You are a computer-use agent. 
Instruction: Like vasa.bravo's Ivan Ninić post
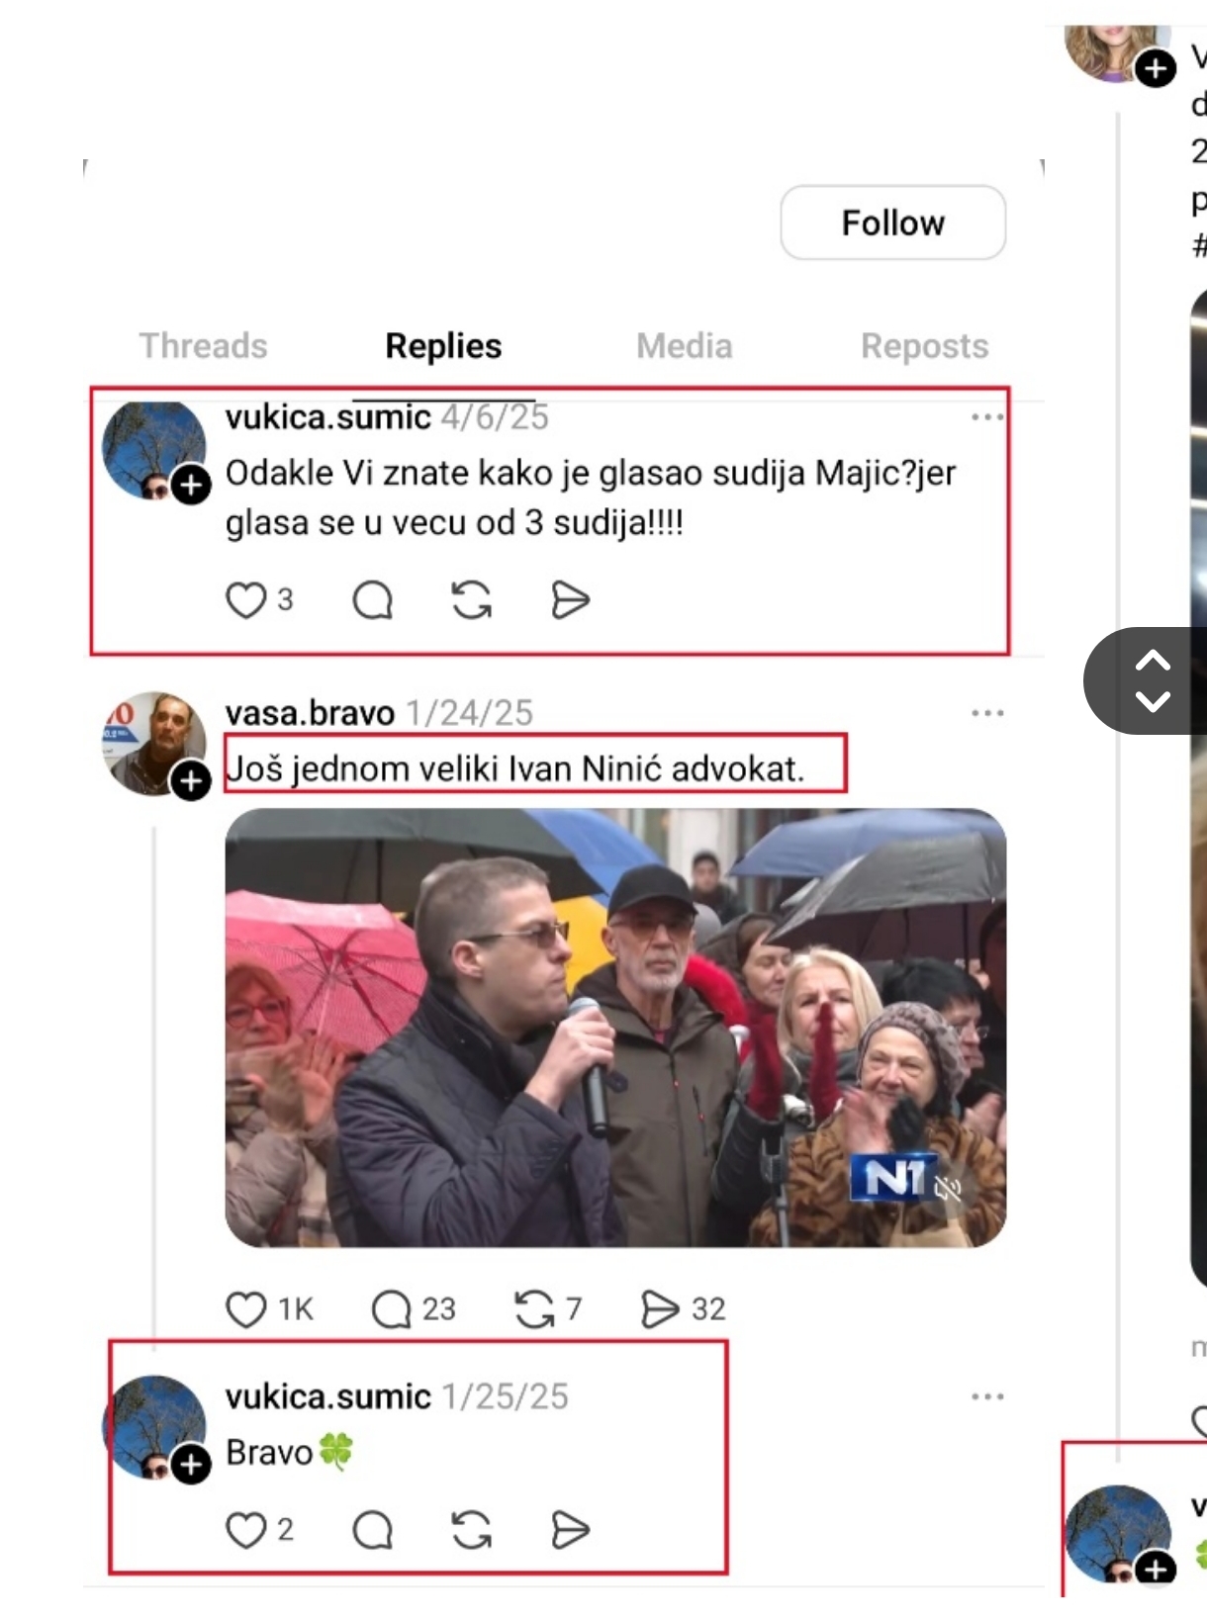(246, 1309)
